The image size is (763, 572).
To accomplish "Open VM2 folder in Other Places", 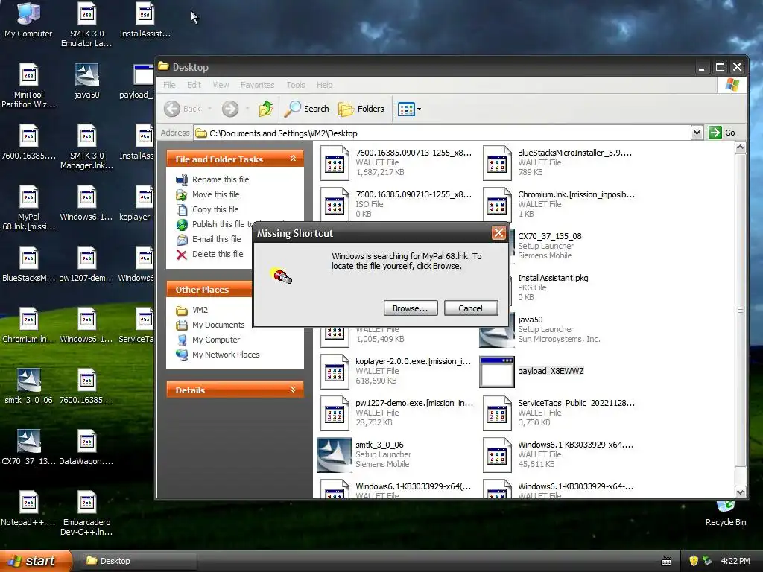I will pyautogui.click(x=191, y=310).
